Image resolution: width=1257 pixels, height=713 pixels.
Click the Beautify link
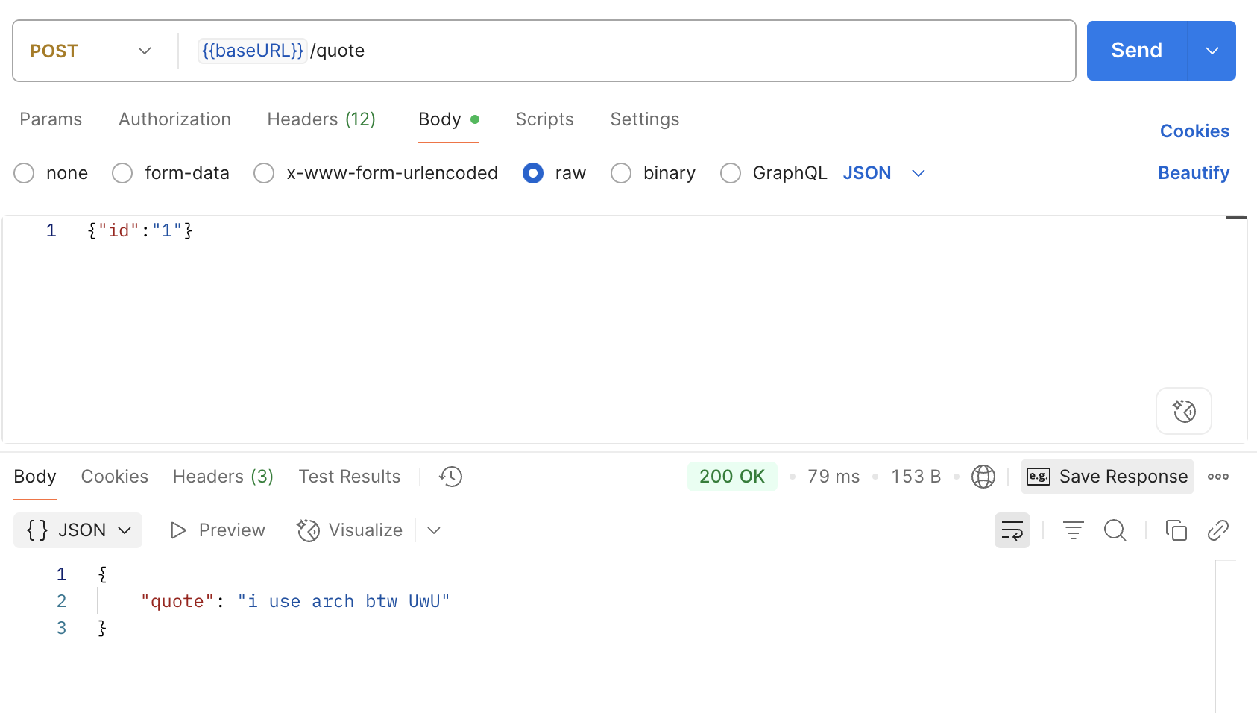[1193, 173]
